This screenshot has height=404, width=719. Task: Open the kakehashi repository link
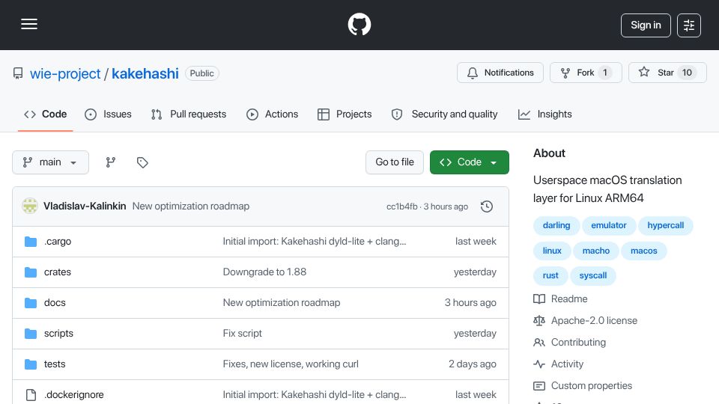click(x=145, y=73)
